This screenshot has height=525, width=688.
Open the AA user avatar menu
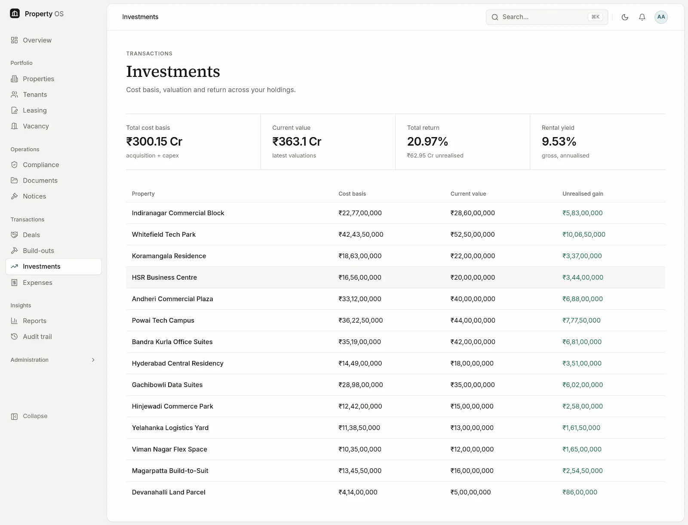661,17
